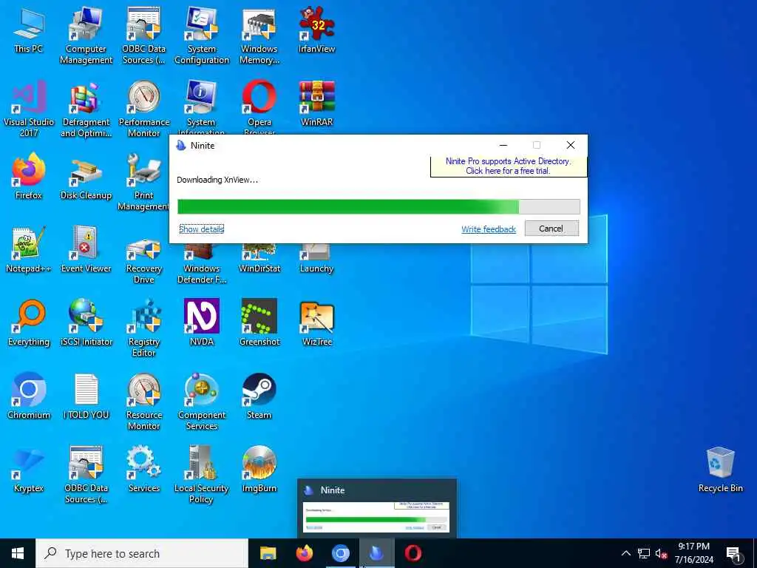Open Windows Defender Firewall shortcut

[x=201, y=263]
